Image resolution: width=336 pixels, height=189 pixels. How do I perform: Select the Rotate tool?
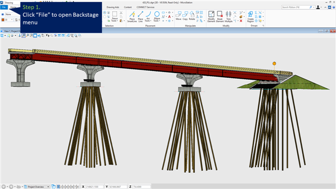click(x=192, y=16)
